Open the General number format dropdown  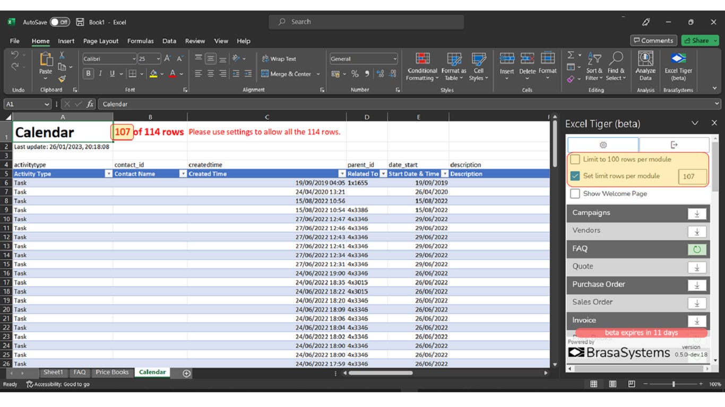(x=395, y=59)
